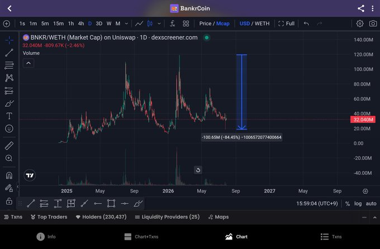Expand chart type dropdown arrow
The height and width of the screenshot is (249, 380).
(159, 23)
